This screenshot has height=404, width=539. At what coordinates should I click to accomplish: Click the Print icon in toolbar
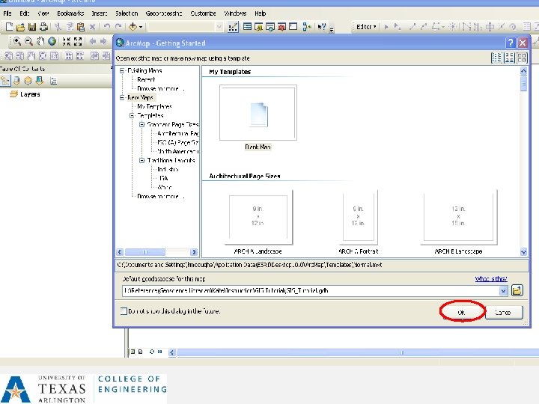(43, 27)
